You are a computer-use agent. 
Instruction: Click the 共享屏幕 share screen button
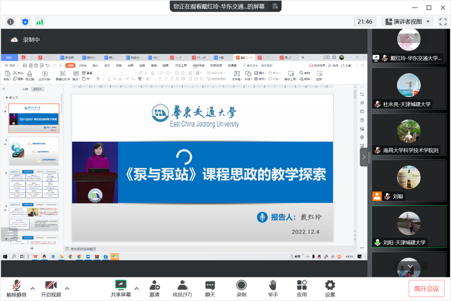coord(121,288)
